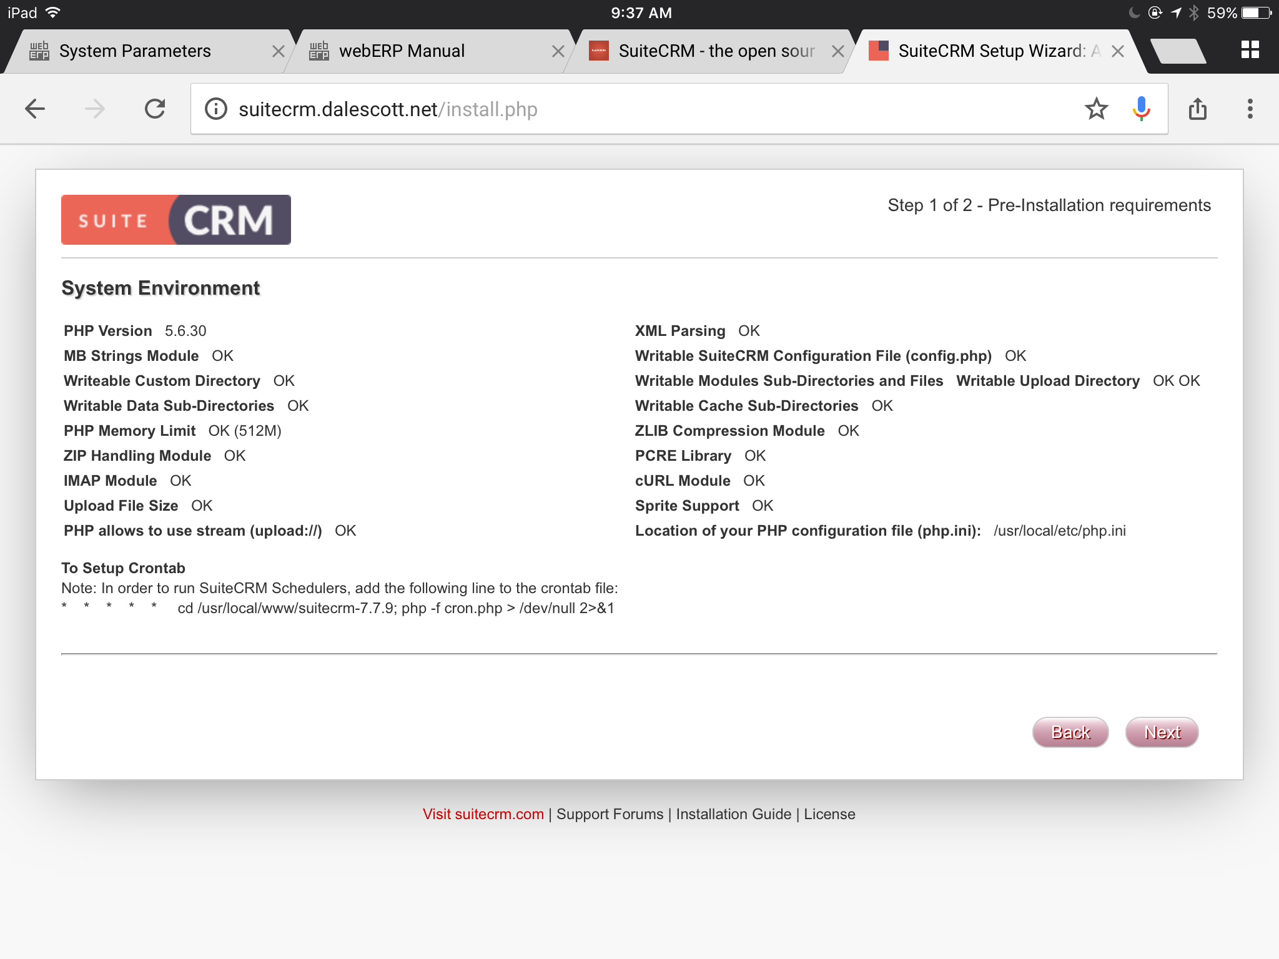Screen dimensions: 1279x959
Task: Select PHP Version 5.6.30 text
Action: pyautogui.click(x=135, y=331)
